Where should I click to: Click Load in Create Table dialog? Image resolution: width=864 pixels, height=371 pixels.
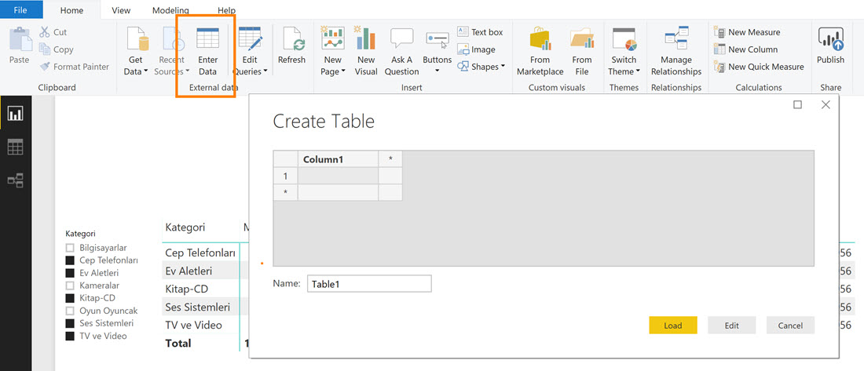673,326
